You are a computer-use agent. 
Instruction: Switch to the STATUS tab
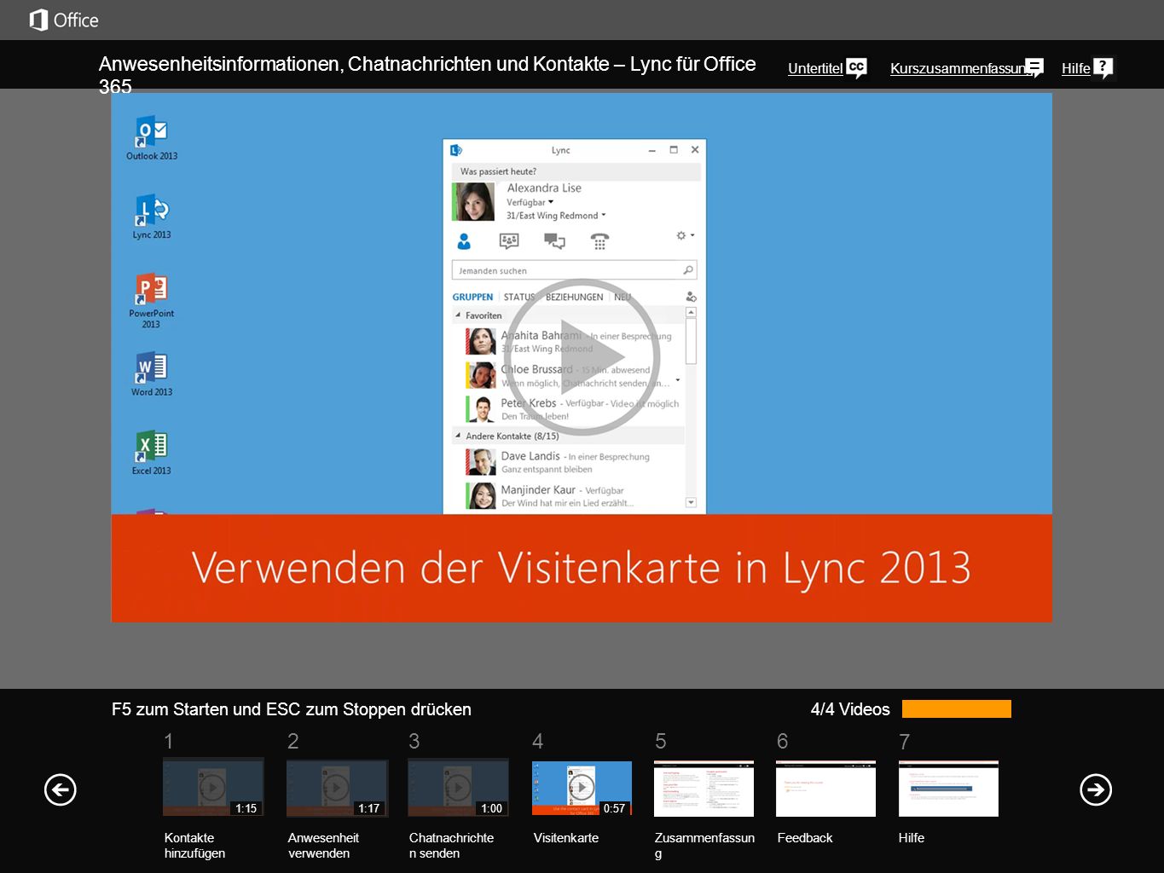pos(519,297)
